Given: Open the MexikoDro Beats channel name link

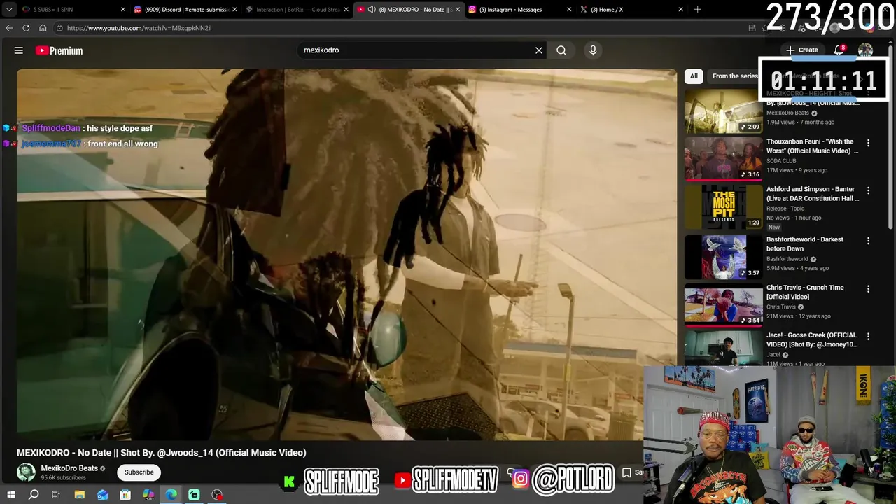Looking at the screenshot, I should [x=69, y=468].
